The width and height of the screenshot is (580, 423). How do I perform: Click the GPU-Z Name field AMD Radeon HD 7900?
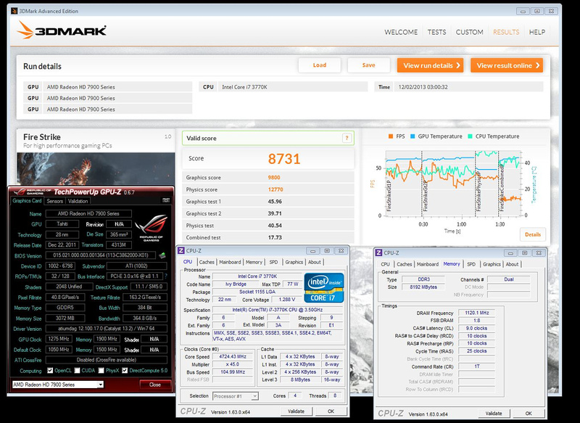click(x=88, y=213)
